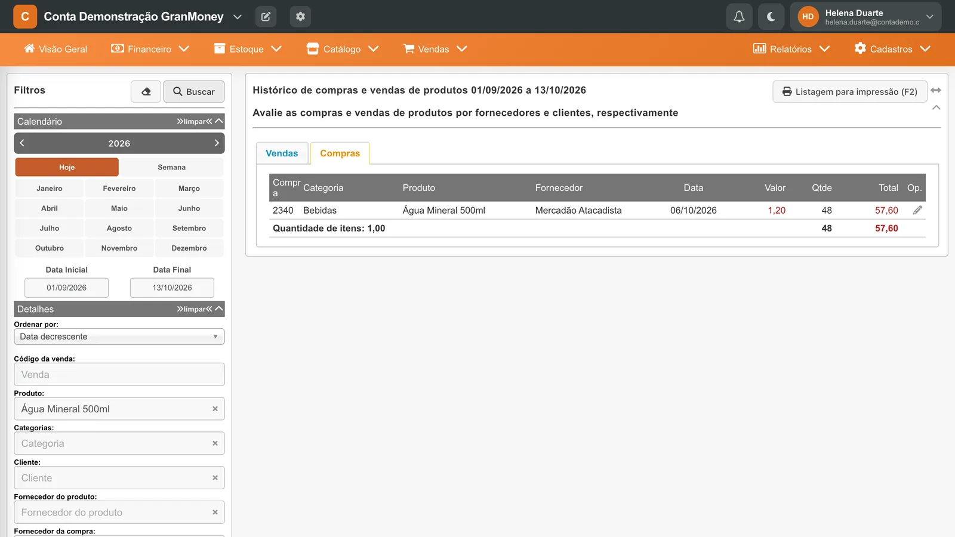Click Listagem para impressão (F2) button
This screenshot has height=537, width=955.
pyautogui.click(x=850, y=91)
